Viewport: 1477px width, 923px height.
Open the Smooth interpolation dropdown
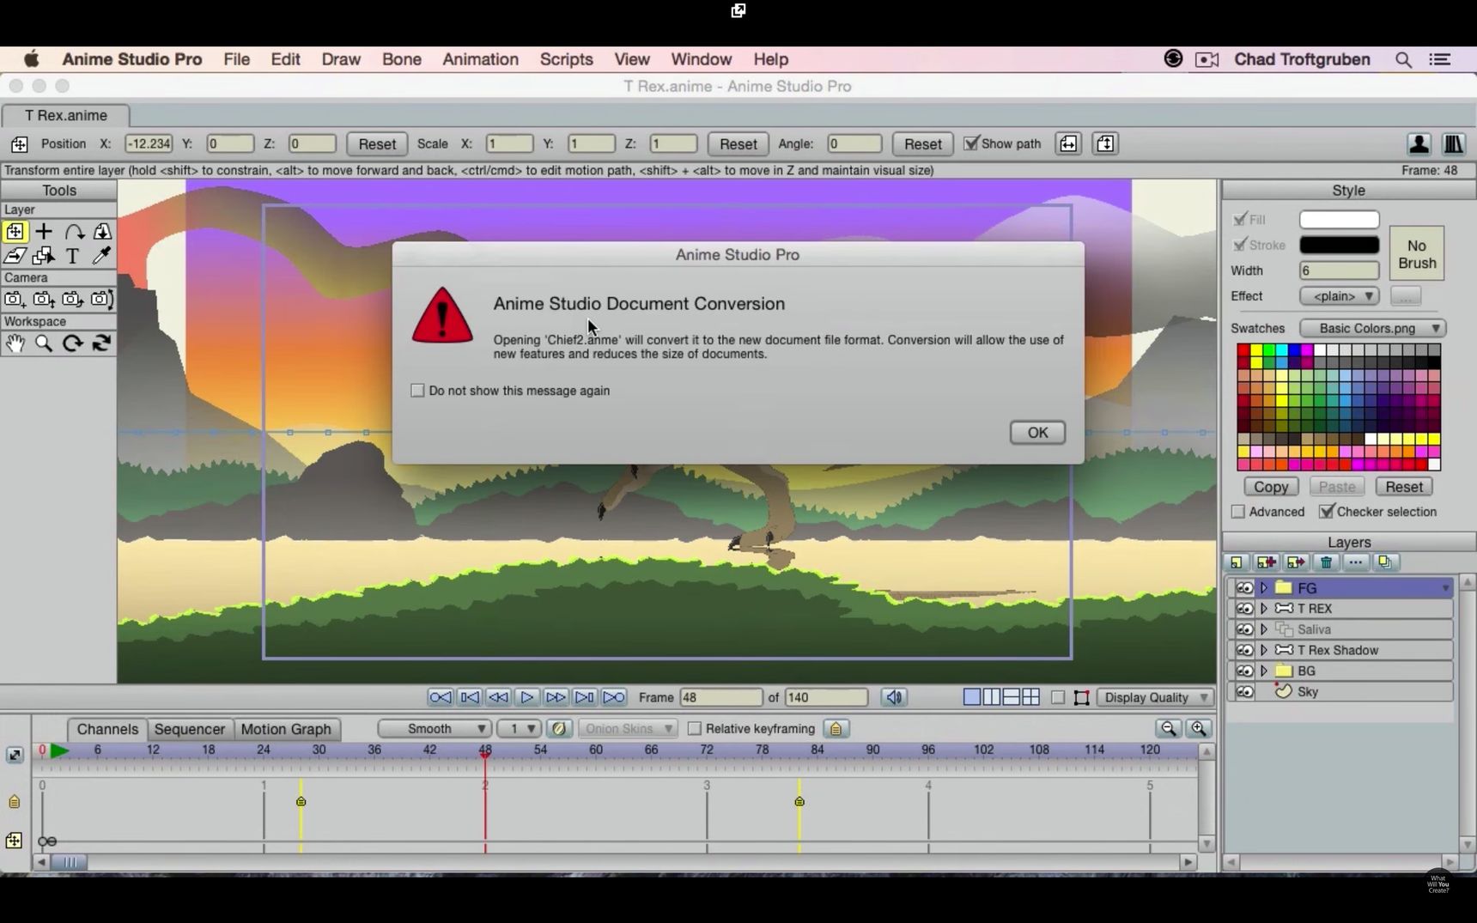435,729
